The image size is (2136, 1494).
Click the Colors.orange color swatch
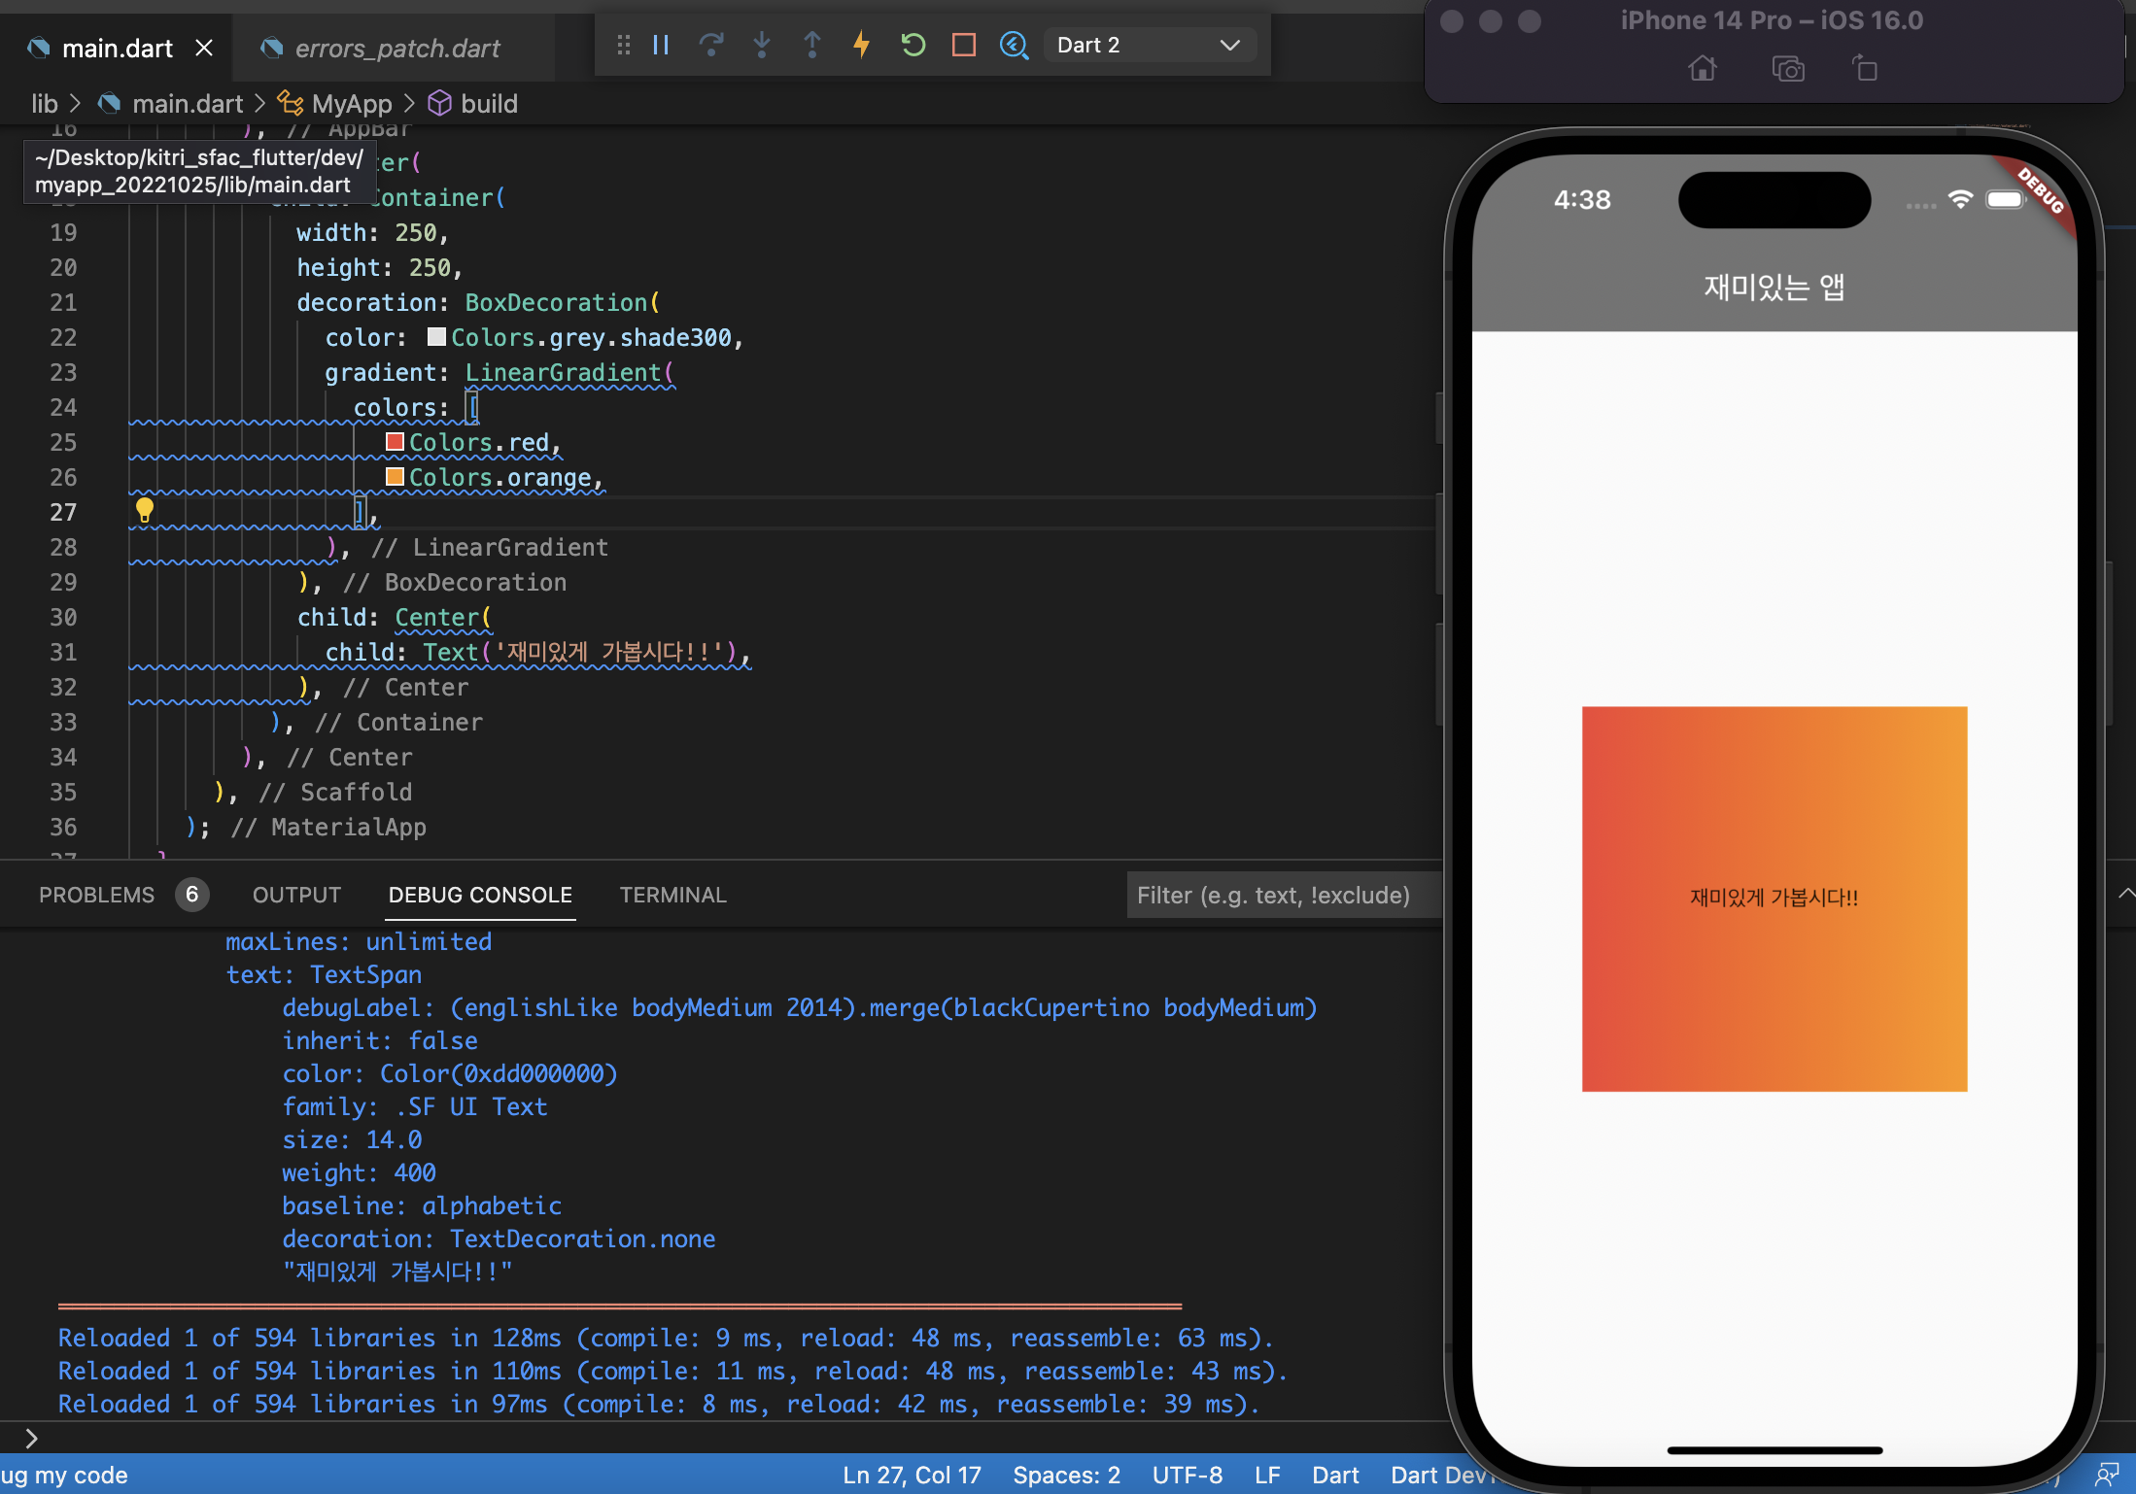tap(395, 477)
